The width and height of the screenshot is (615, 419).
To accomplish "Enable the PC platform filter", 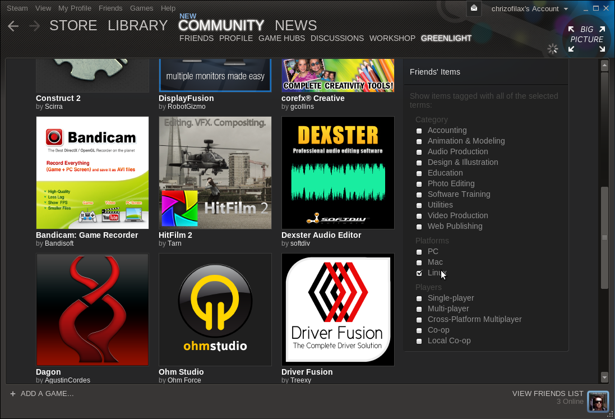I will 419,251.
